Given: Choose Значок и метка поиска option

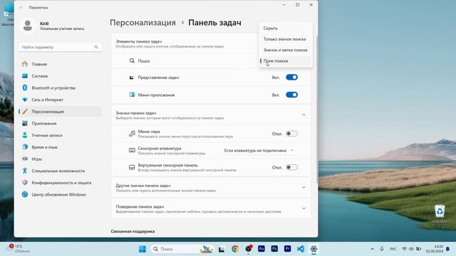Looking at the screenshot, I should [x=285, y=50].
